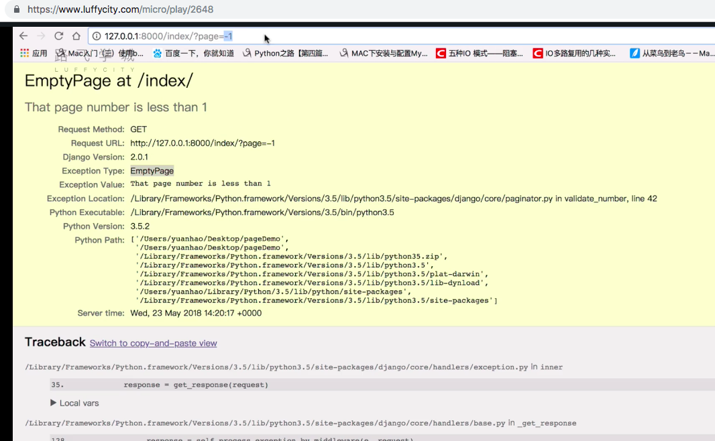Click the Exception Location paginator.py path

tap(394, 198)
